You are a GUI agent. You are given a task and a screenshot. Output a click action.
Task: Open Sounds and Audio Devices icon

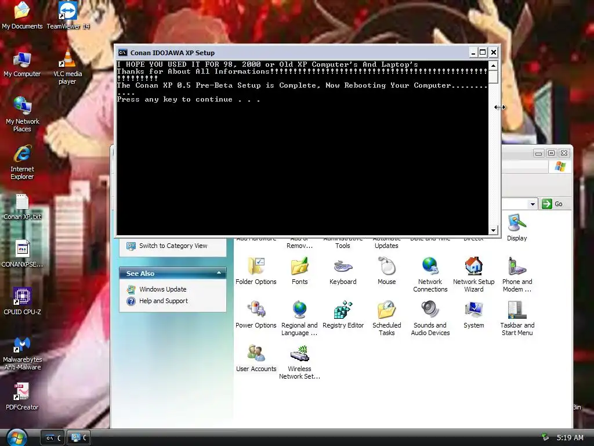430,318
